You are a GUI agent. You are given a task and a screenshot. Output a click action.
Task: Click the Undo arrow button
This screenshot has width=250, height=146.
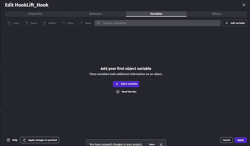67,23
